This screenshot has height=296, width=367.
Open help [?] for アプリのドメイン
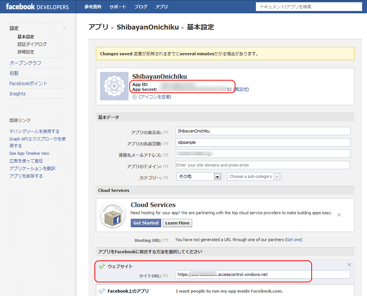pos(165,166)
